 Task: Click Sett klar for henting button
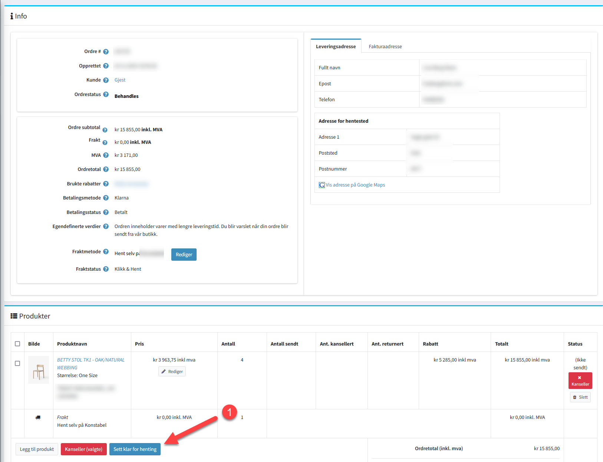pyautogui.click(x=135, y=449)
